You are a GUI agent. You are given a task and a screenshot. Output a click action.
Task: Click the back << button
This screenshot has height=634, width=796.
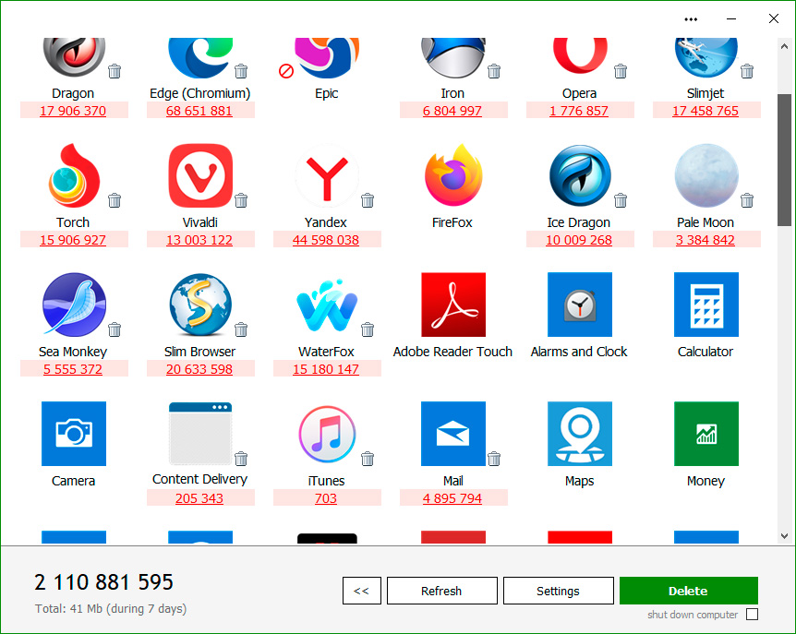(361, 591)
